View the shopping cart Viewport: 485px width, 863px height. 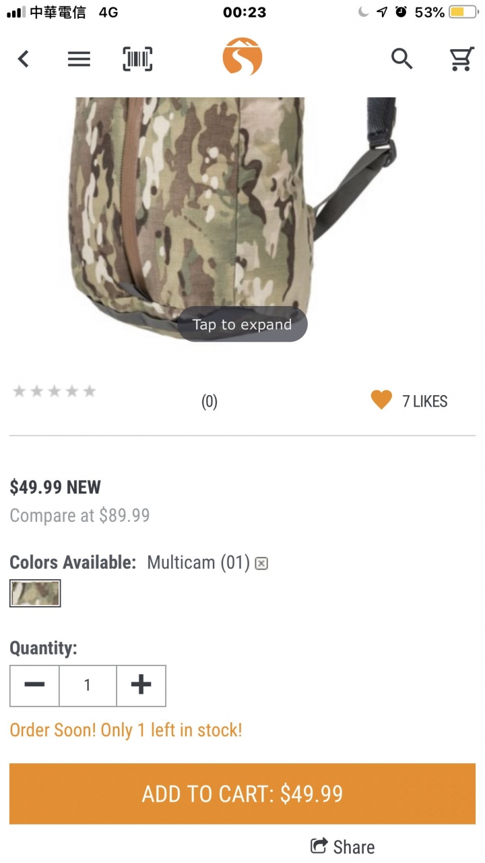coord(462,59)
